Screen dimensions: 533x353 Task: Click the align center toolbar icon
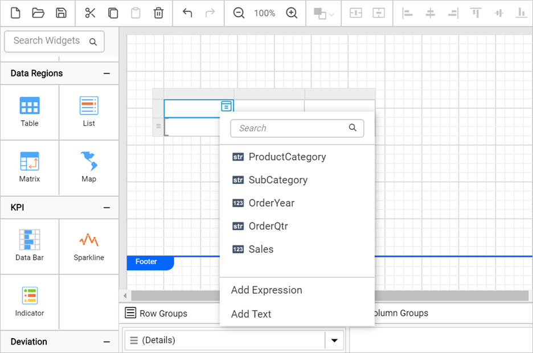pos(430,13)
